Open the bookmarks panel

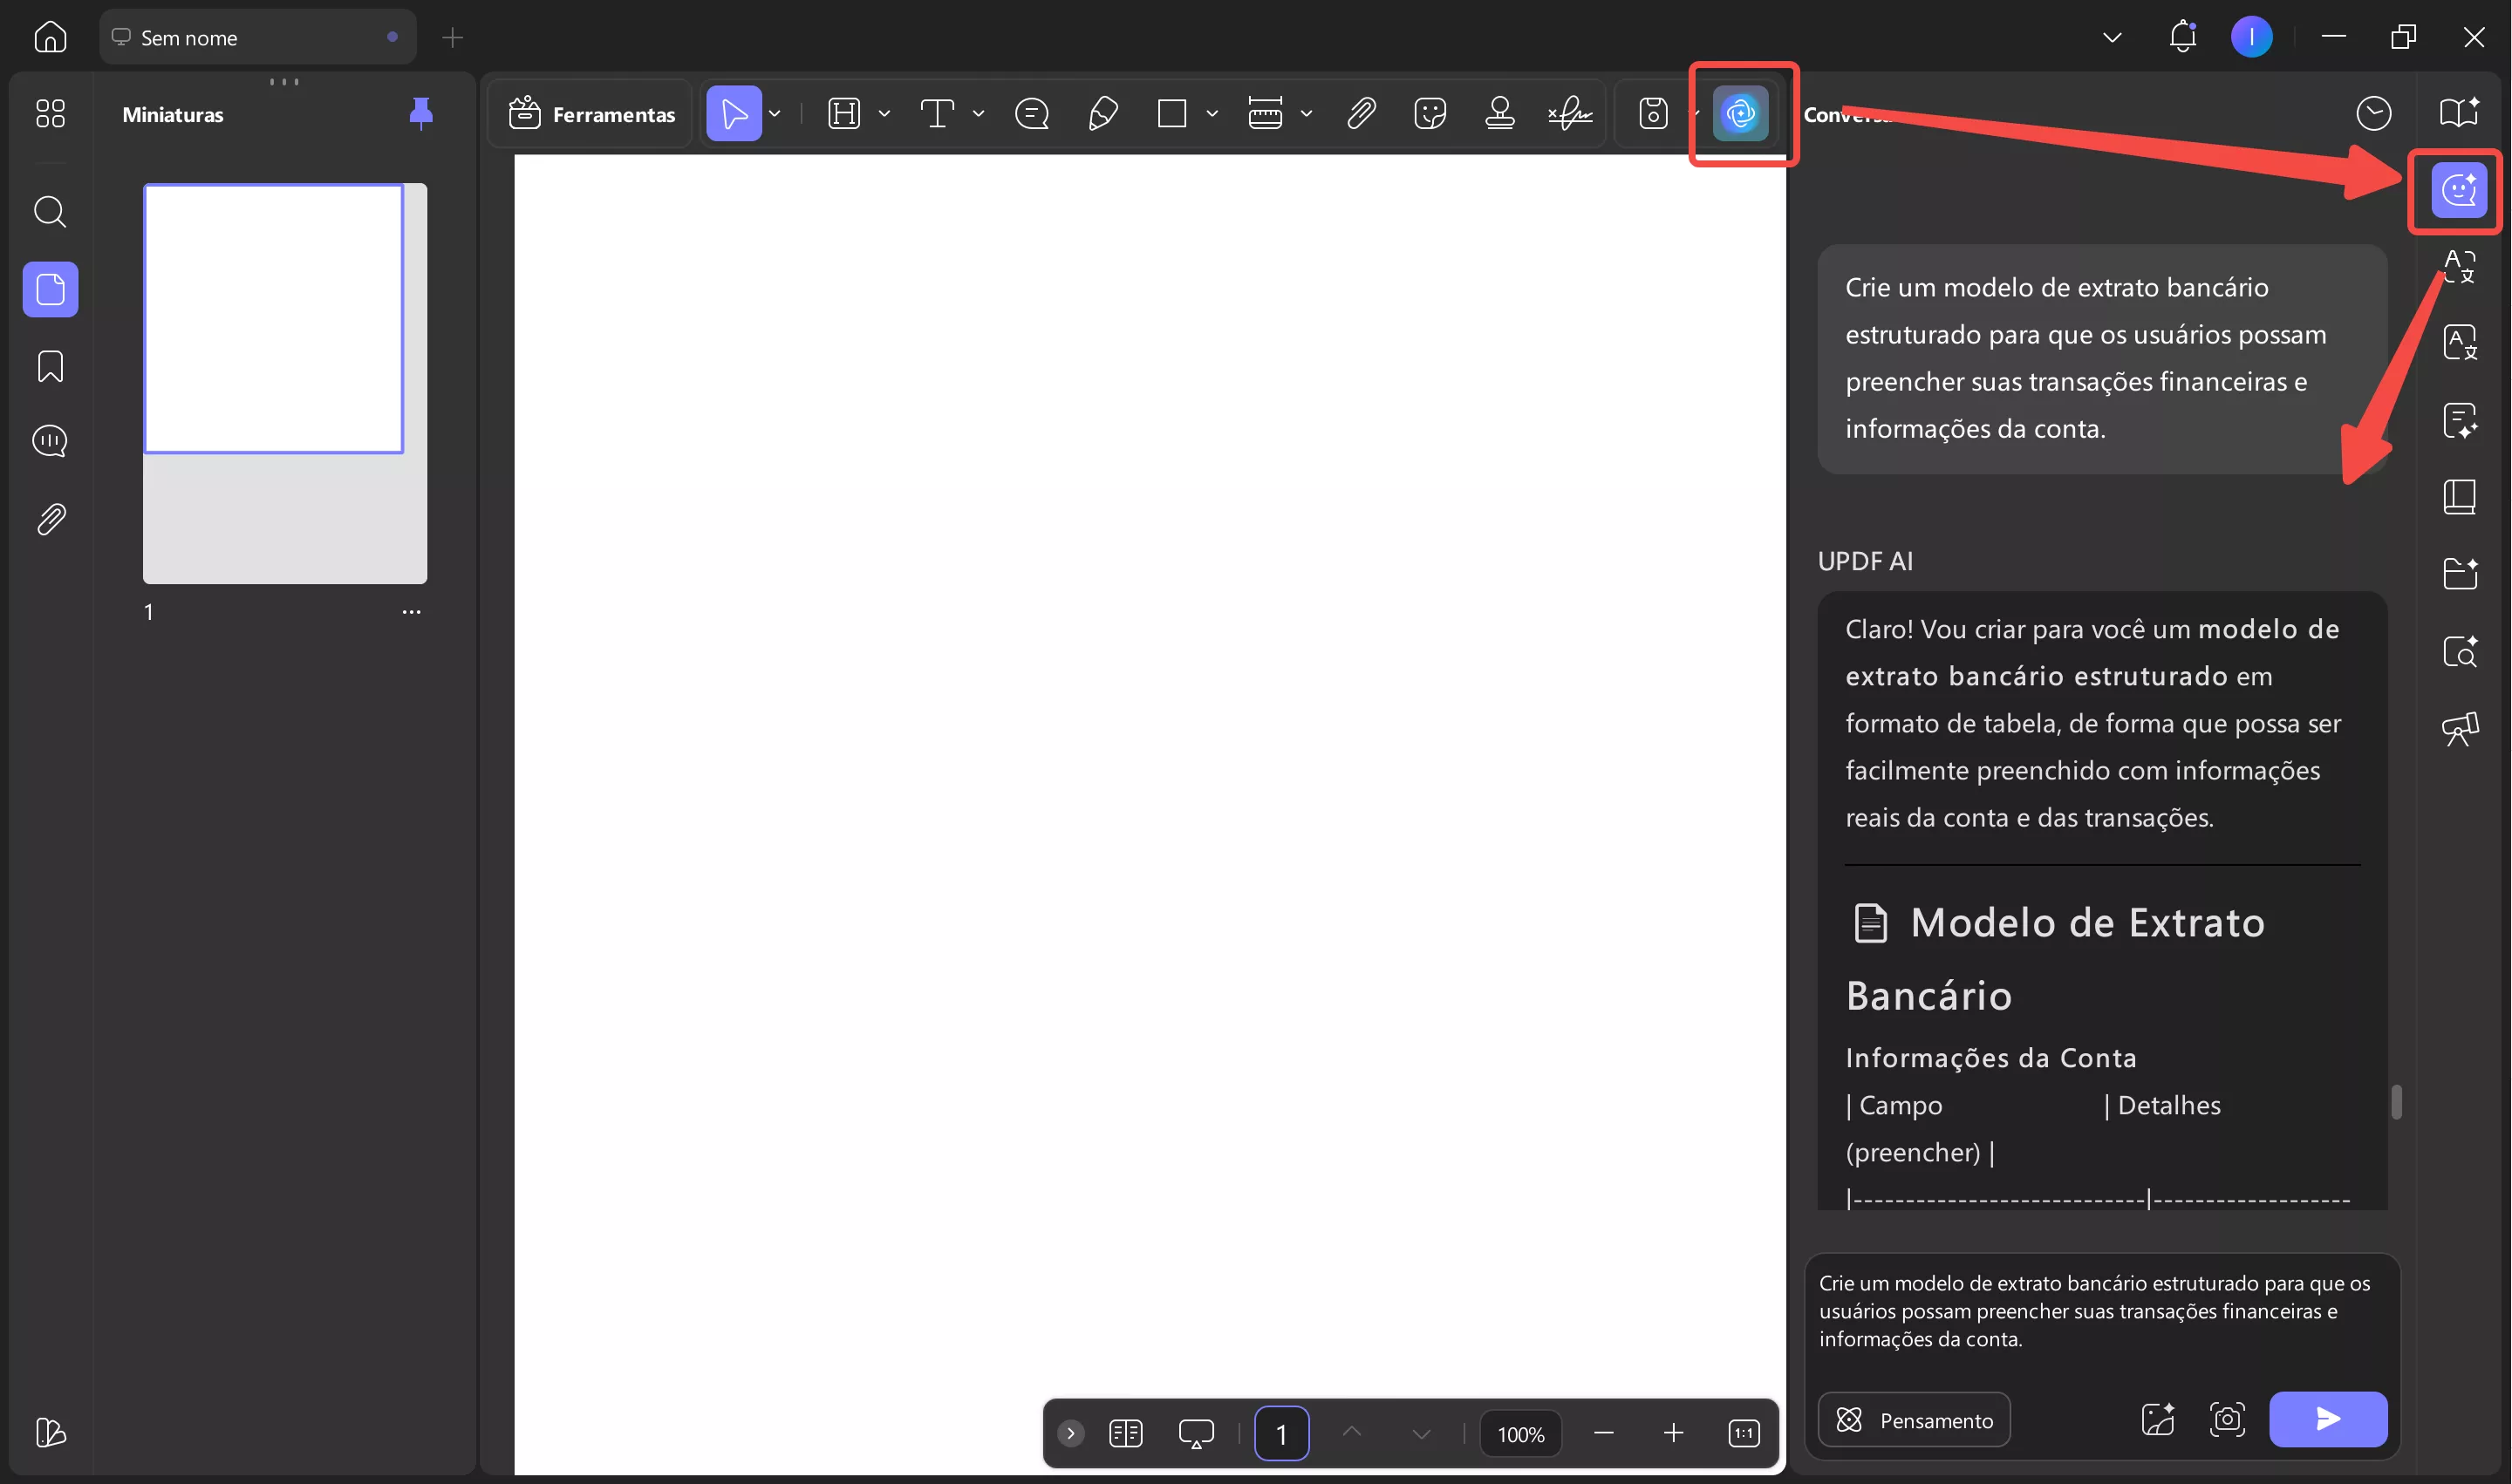coord(50,366)
